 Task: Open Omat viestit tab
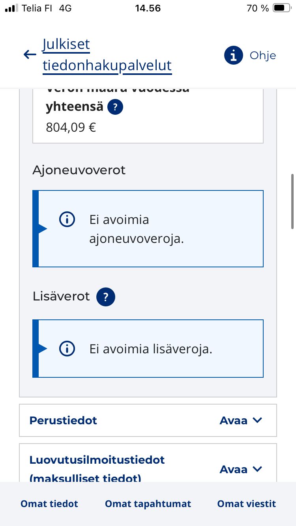coord(247,504)
